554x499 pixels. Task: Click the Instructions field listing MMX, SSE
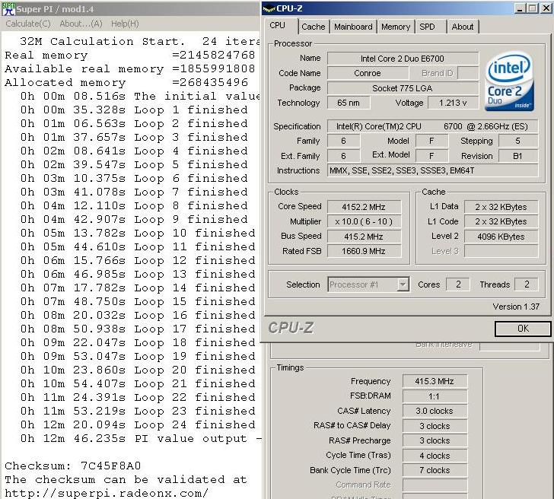click(432, 170)
